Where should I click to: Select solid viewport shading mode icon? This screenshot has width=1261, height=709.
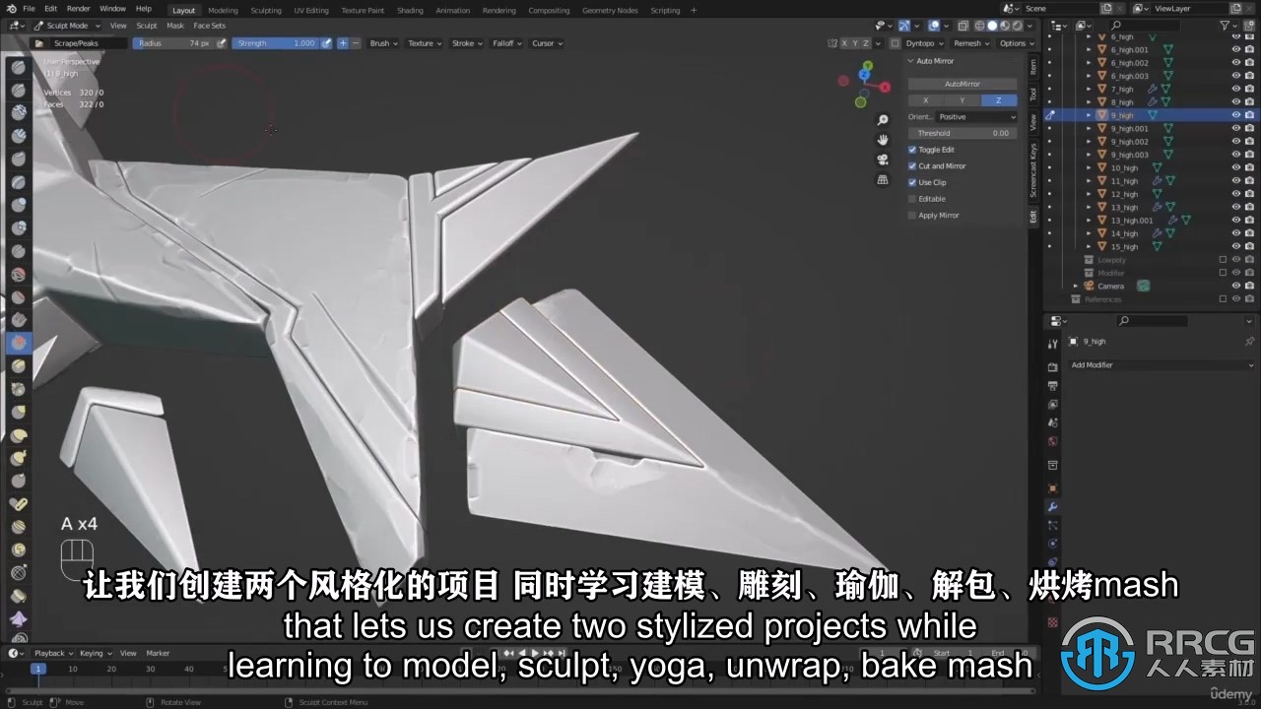[x=992, y=27]
